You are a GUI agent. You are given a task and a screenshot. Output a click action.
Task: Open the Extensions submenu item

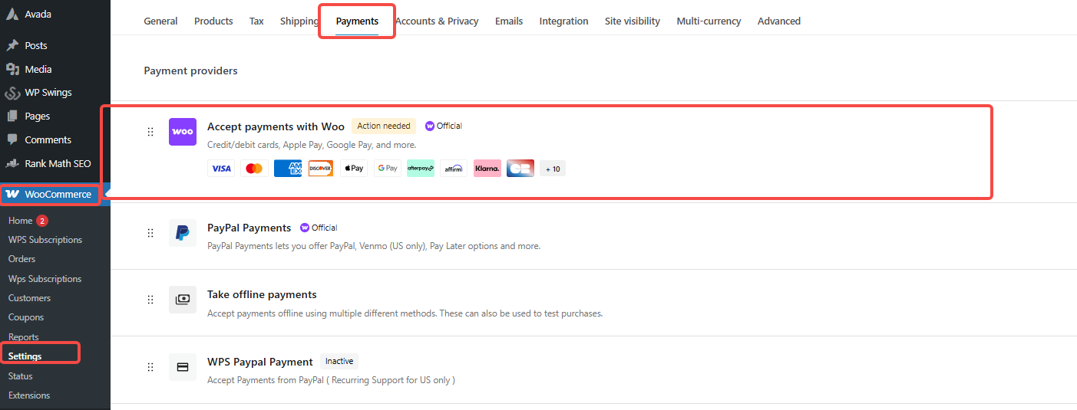29,395
